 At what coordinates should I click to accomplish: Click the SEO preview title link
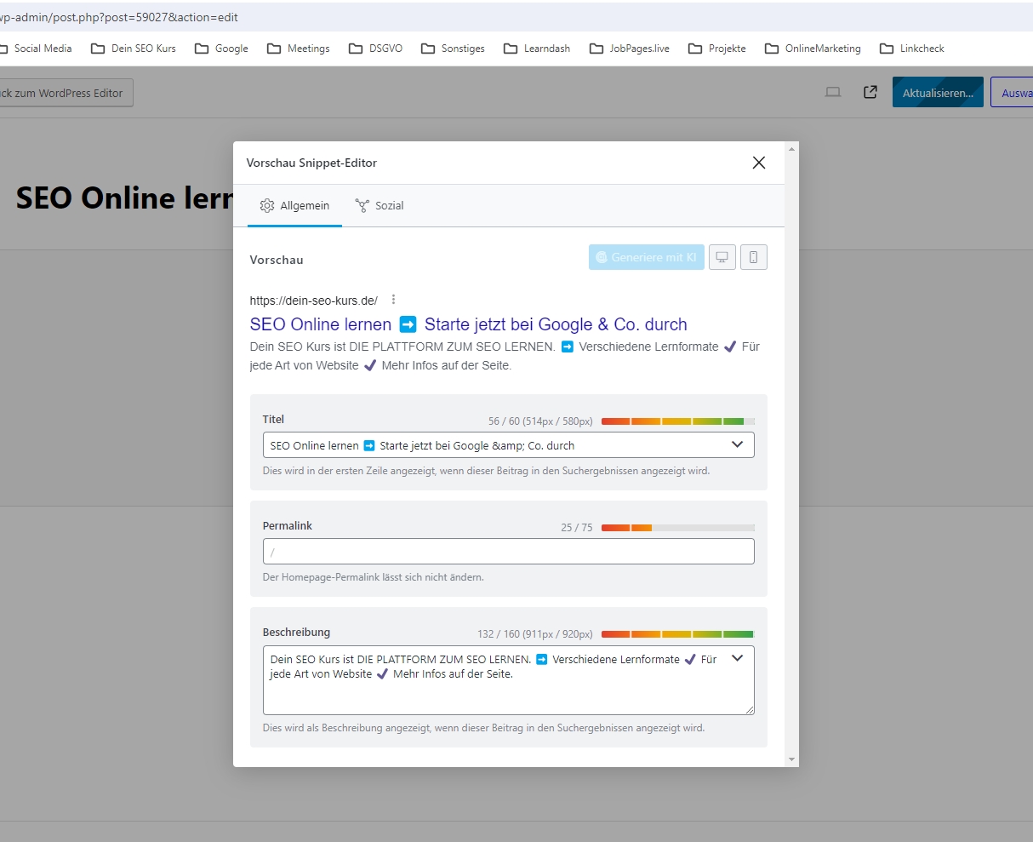468,324
